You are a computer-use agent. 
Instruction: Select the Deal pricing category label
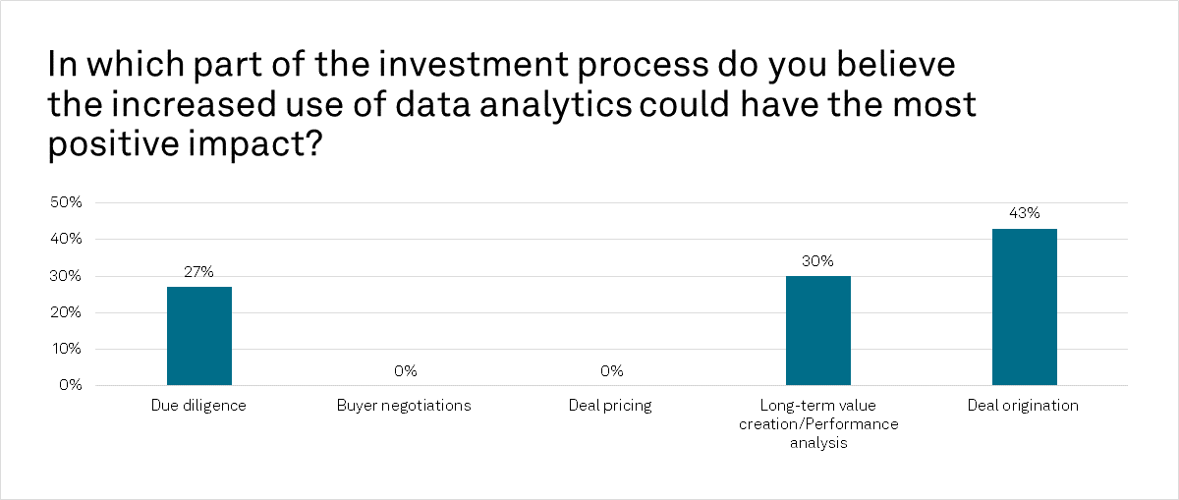coord(610,406)
